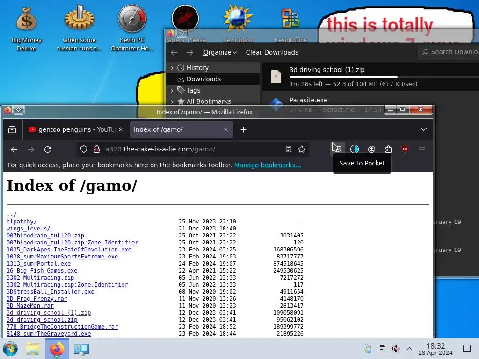Open a new tab with plus button
The width and height of the screenshot is (479, 359).
[x=243, y=130]
